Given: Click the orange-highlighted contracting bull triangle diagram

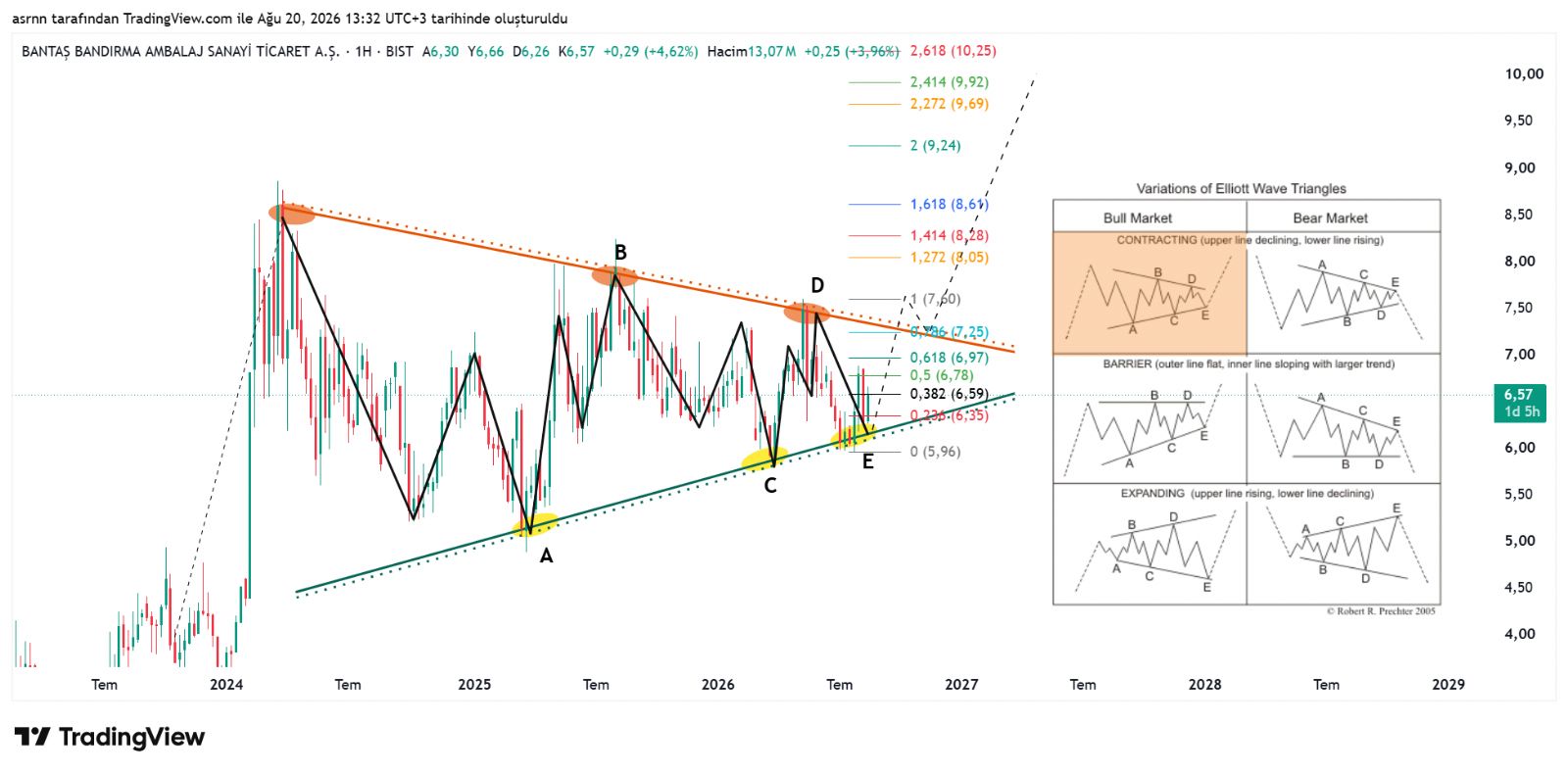Looking at the screenshot, I should pyautogui.click(x=1150, y=293).
